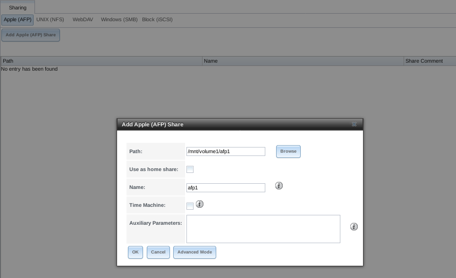Enable the Use as home share checkbox
Viewport: 456px width, 278px height.
click(190, 170)
